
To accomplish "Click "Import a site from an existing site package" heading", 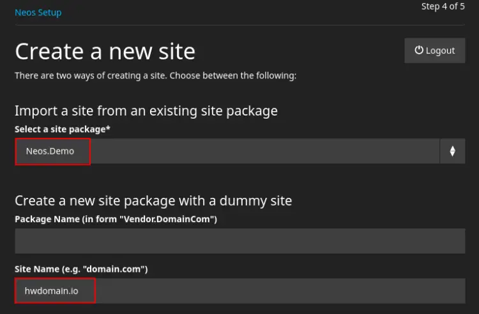I will click(x=146, y=110).
